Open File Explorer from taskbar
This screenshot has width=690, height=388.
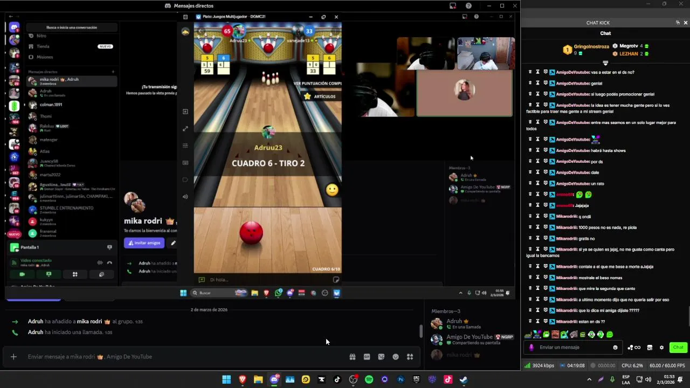tap(258, 379)
